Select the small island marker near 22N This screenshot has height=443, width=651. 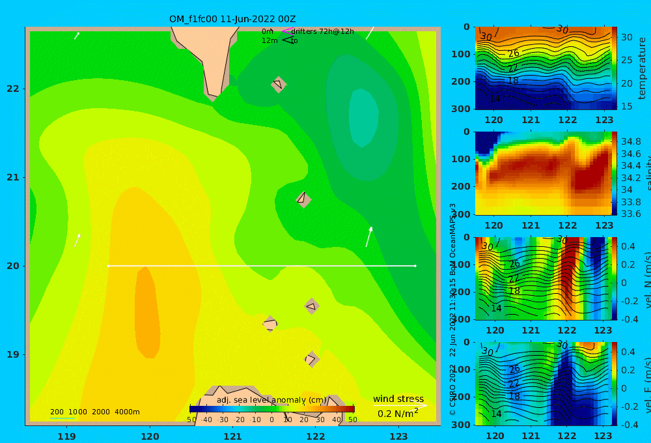[x=279, y=84]
